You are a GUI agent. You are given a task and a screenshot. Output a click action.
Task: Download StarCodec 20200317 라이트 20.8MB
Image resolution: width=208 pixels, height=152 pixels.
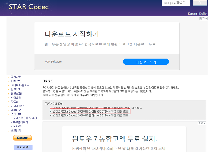tap(90, 111)
